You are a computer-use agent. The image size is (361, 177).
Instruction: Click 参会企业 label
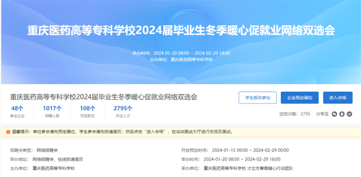17,116
